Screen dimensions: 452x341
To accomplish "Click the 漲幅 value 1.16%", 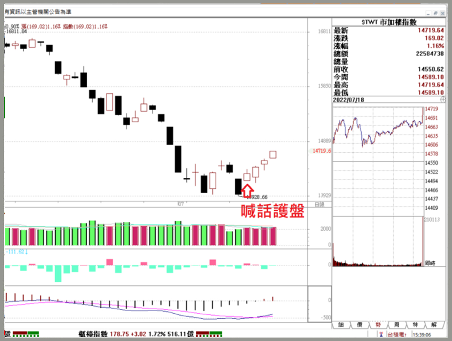I will coord(435,46).
